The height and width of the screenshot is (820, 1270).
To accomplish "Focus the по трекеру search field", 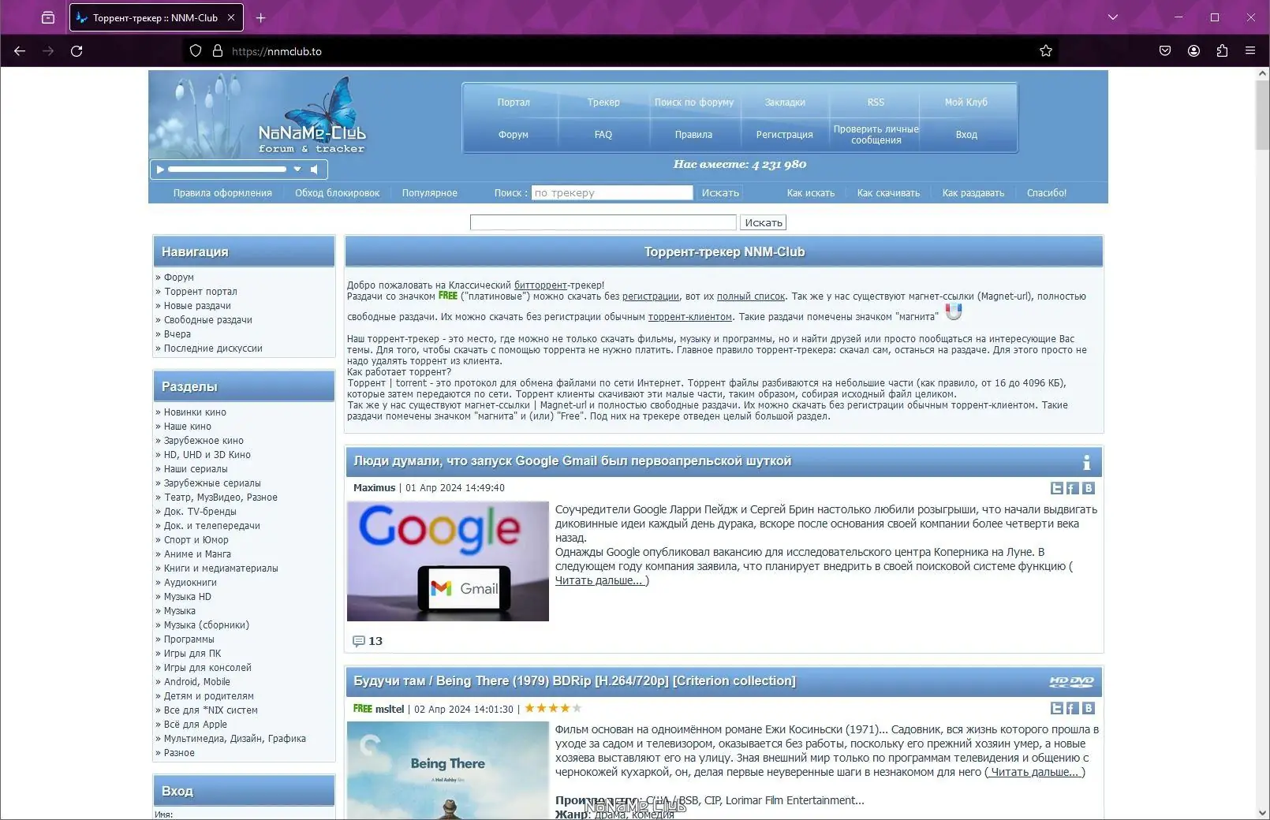I will pyautogui.click(x=612, y=193).
